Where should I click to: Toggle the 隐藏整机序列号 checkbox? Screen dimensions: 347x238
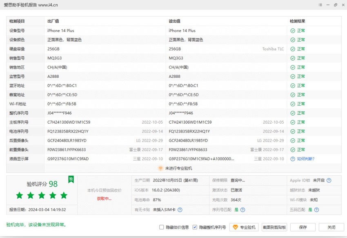tap(195, 227)
